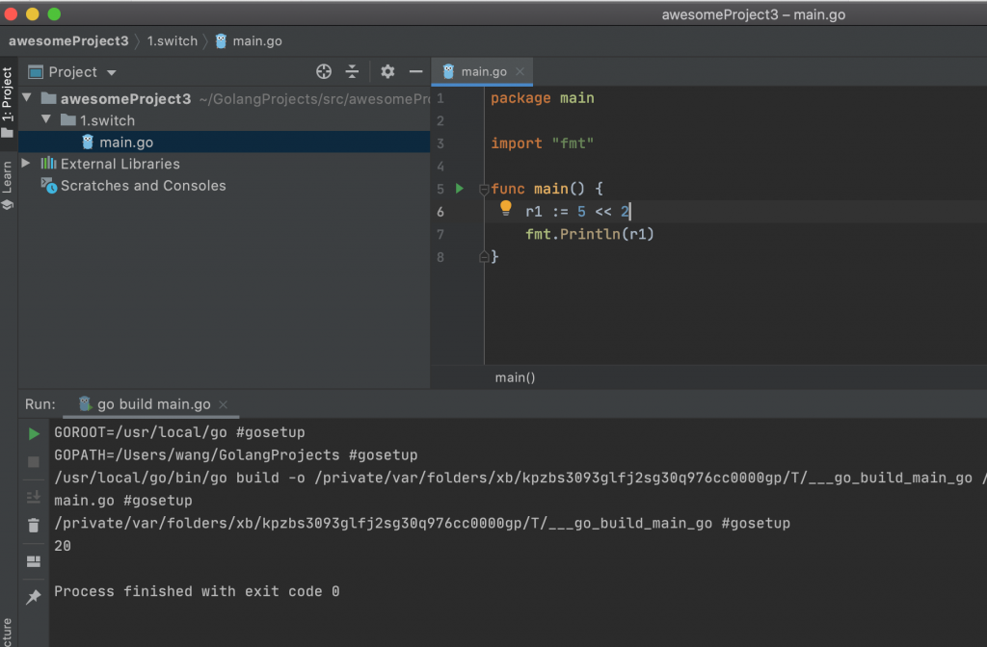Click scroll-to-end icon in Run panel

click(x=34, y=497)
